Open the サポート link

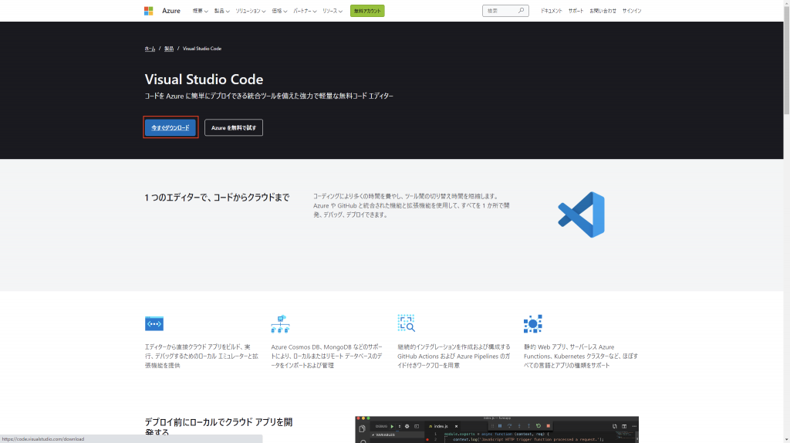pos(576,11)
